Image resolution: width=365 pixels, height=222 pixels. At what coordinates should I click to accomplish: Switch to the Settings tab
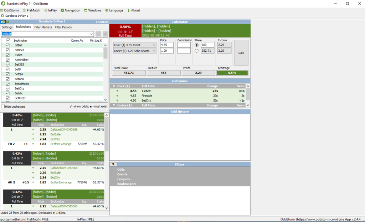coord(7,27)
